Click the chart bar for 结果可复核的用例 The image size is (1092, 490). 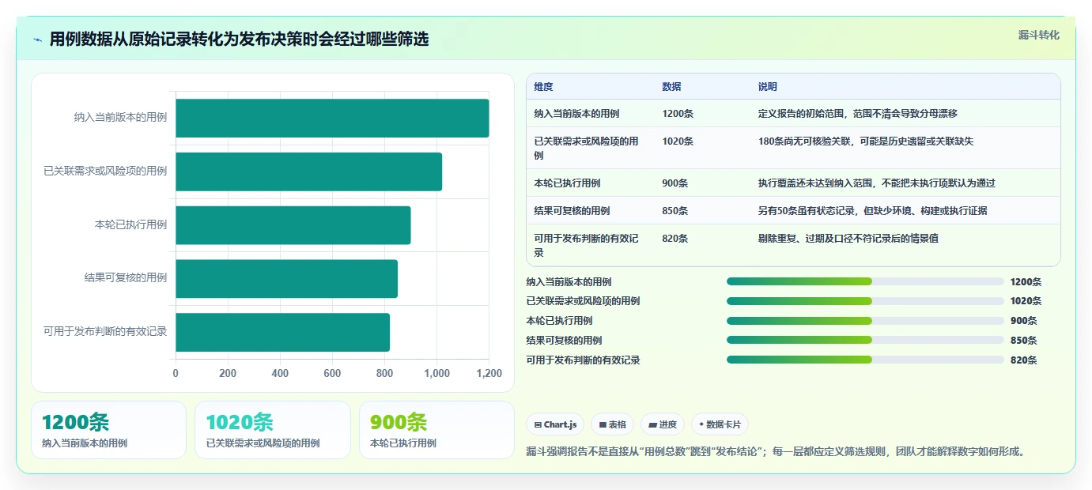[286, 278]
